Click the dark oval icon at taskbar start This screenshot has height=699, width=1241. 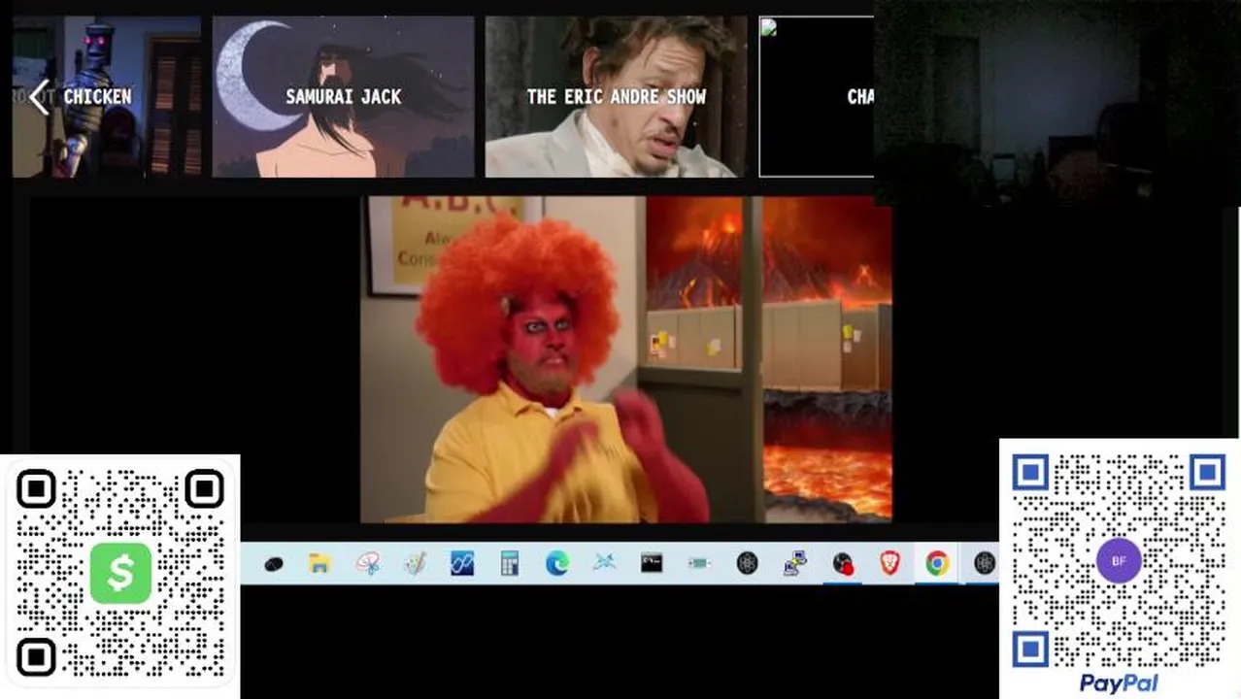coord(274,563)
